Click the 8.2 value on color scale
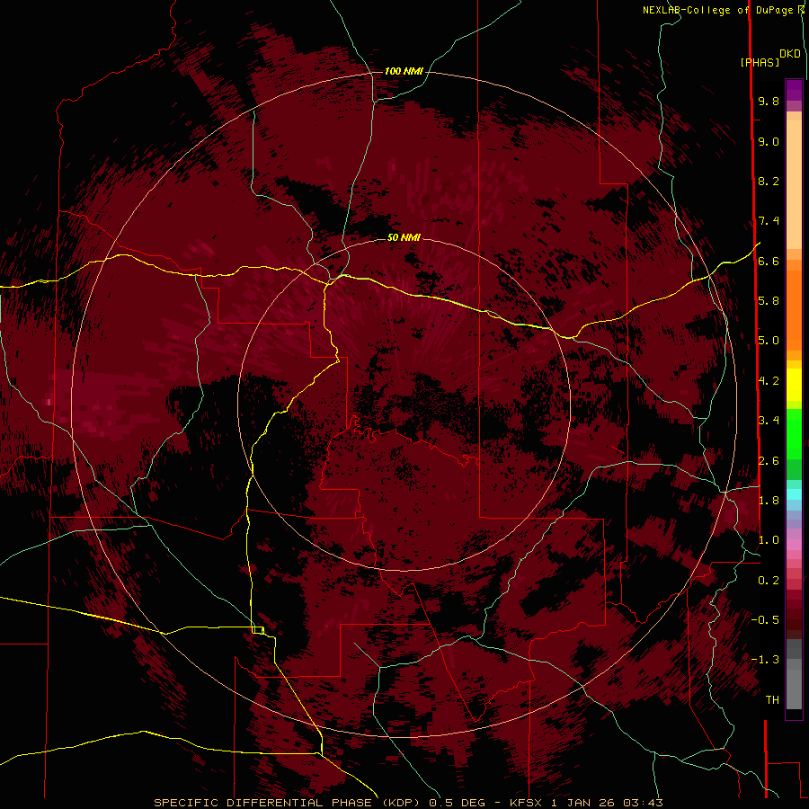The height and width of the screenshot is (809, 809). pyautogui.click(x=769, y=181)
